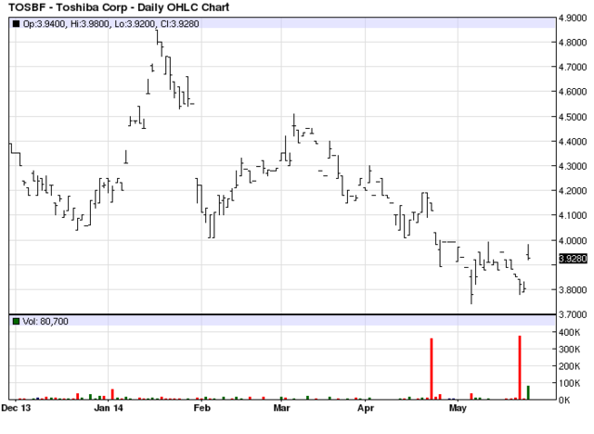594x434 pixels.
Task: Click the 0K volume axis label
Action: tap(564, 400)
